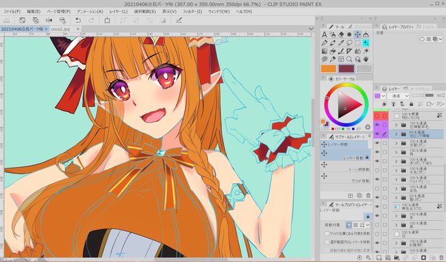Enable the クリック位置にある対象を移動 checkbox
The image size is (446, 262).
pyautogui.click(x=327, y=234)
